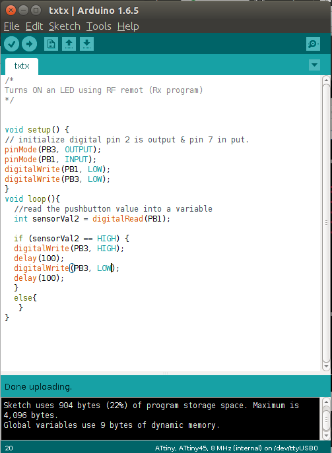Screen dimensions: 332x453
Task: Click the editor scrollbar down arrow
Action: (326, 367)
